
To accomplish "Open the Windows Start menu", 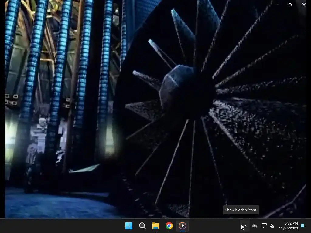I will tap(129, 226).
